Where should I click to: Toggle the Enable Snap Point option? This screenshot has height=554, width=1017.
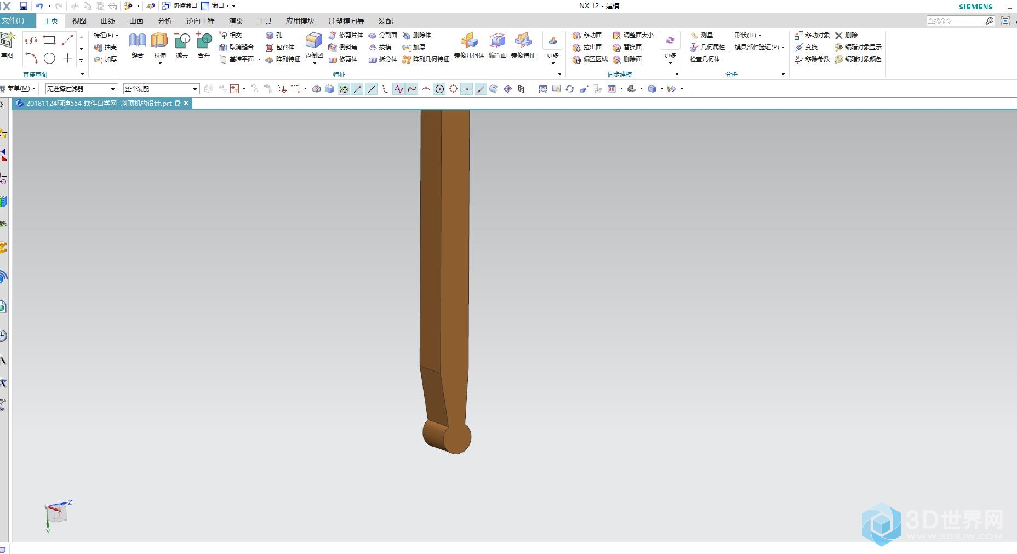click(x=344, y=89)
